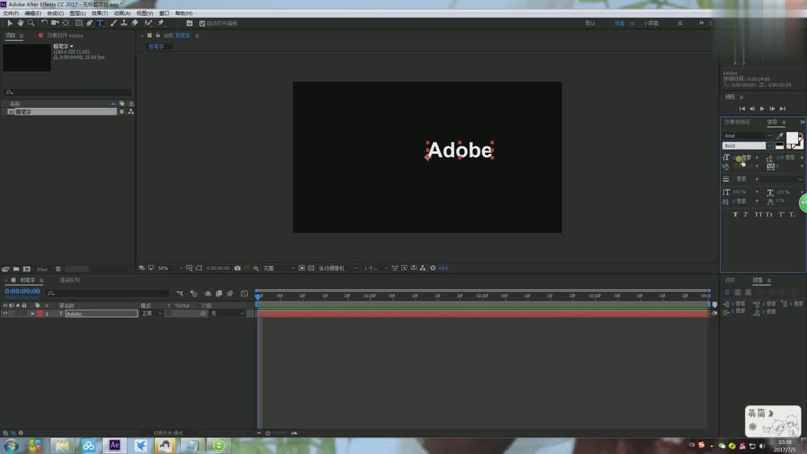Open the Composition menu (合成)
Image resolution: width=807 pixels, height=454 pixels.
pyautogui.click(x=55, y=13)
